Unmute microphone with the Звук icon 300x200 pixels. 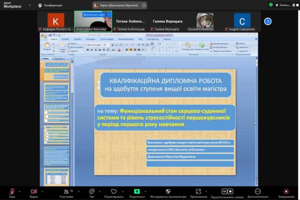tap(12, 191)
